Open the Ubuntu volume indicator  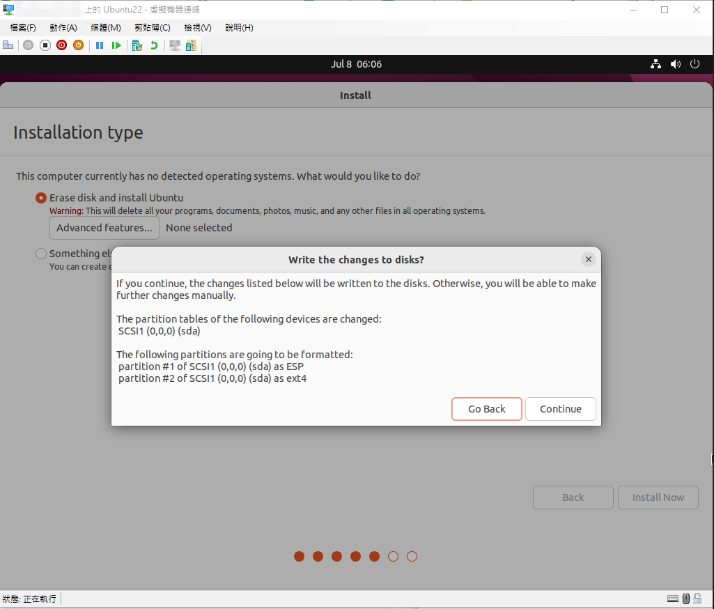(676, 64)
